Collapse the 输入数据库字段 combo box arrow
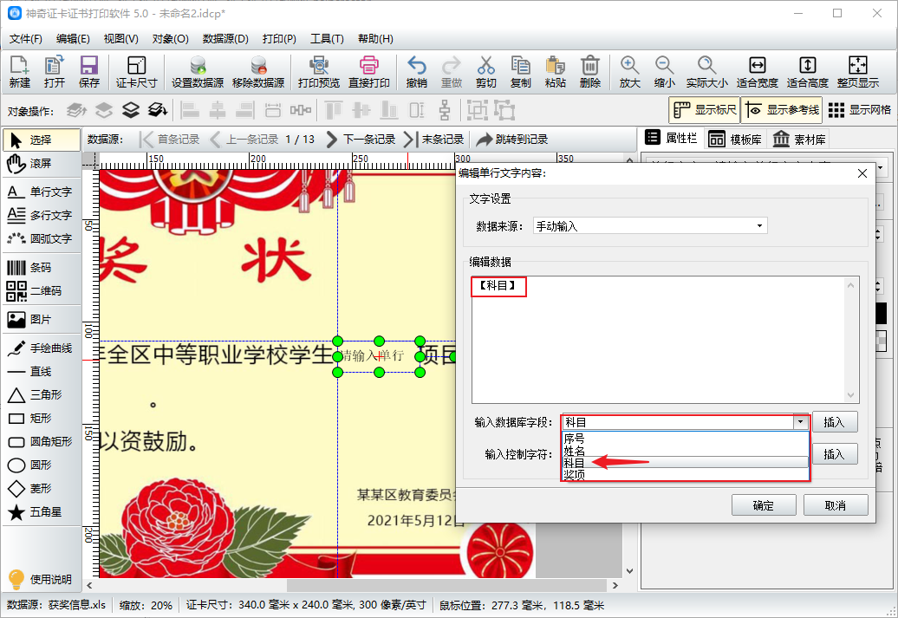Screen dimensions: 898x618 [800, 423]
